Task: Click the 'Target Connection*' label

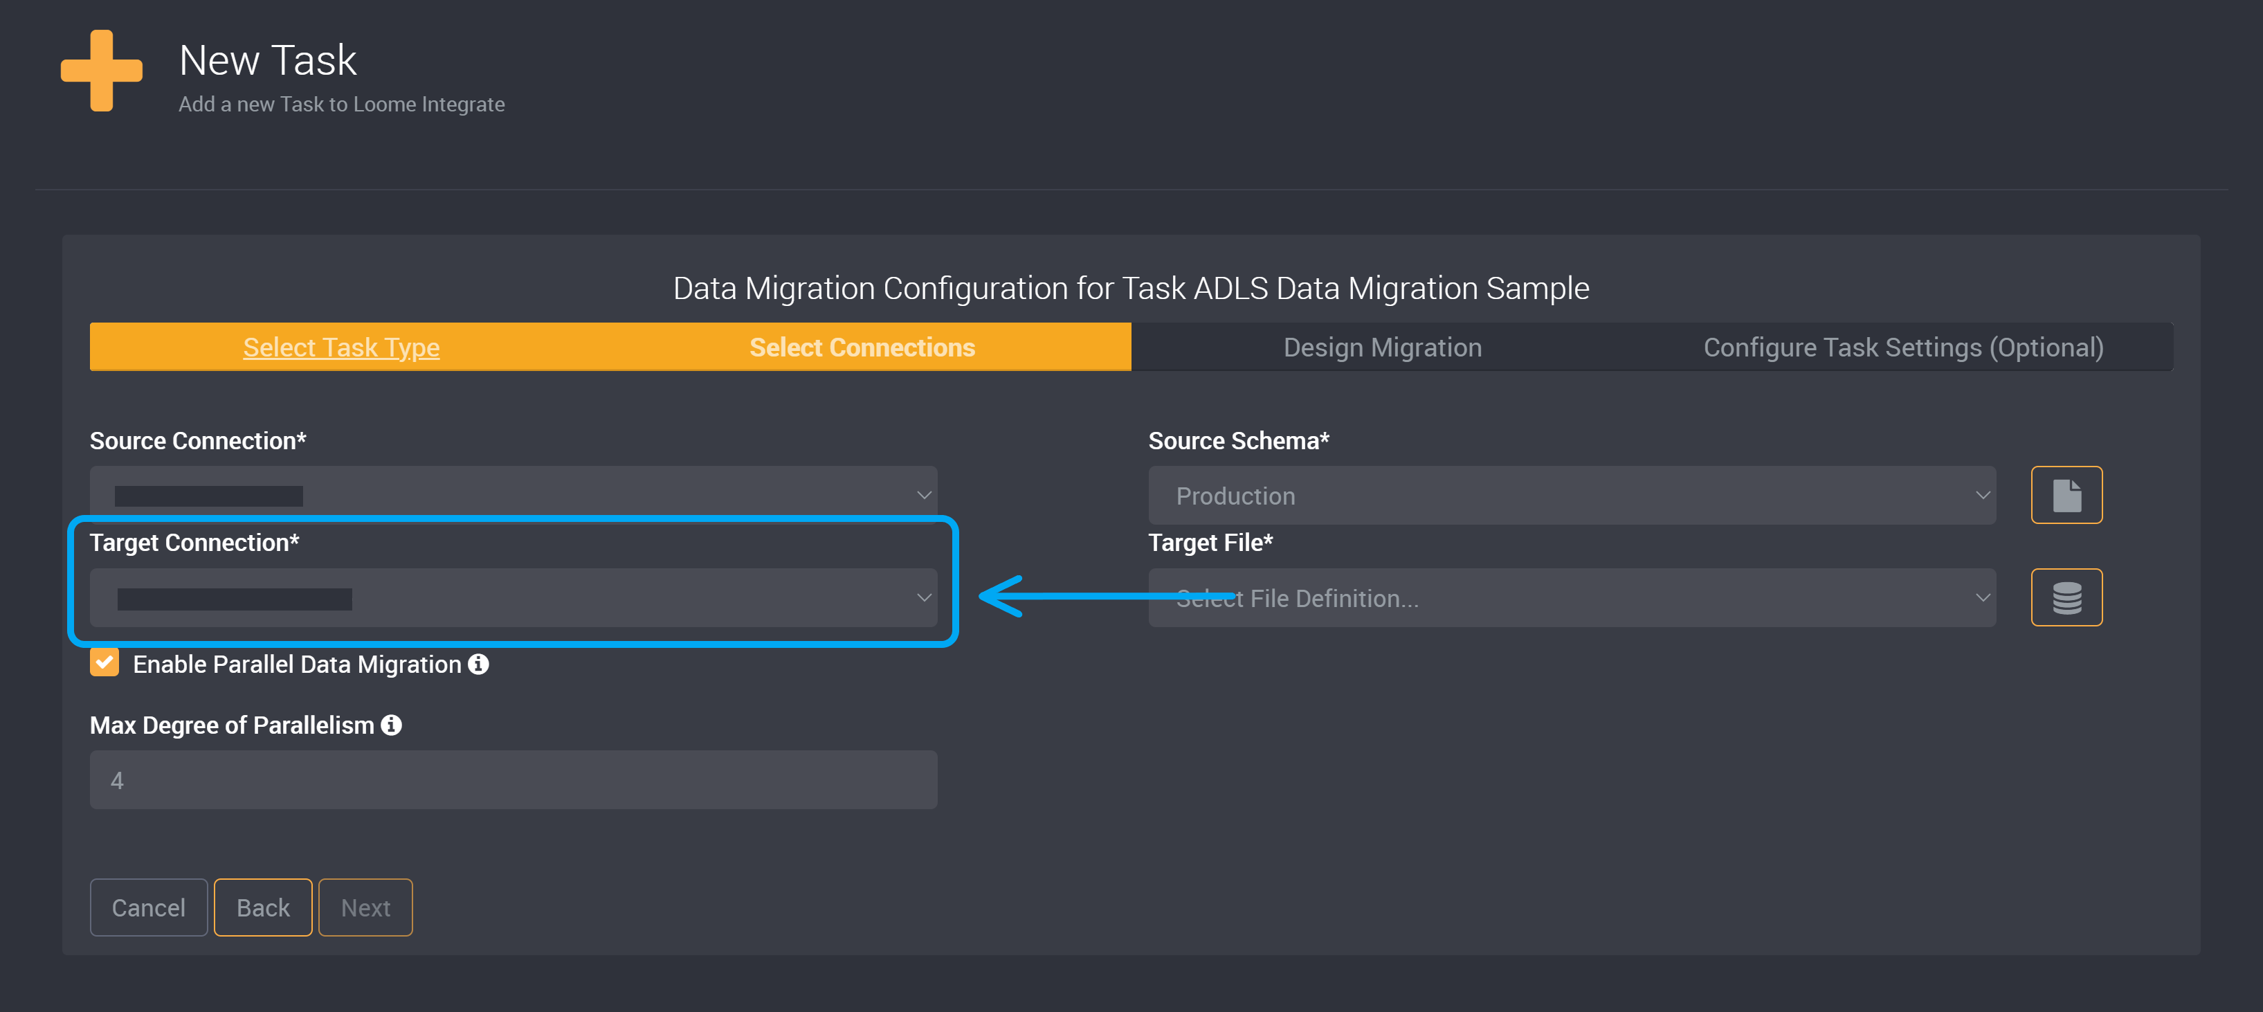Action: [194, 543]
